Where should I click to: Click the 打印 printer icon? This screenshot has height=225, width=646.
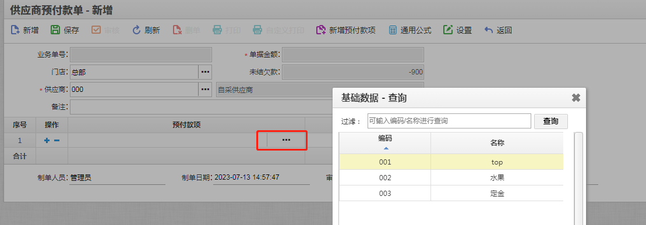pos(217,30)
